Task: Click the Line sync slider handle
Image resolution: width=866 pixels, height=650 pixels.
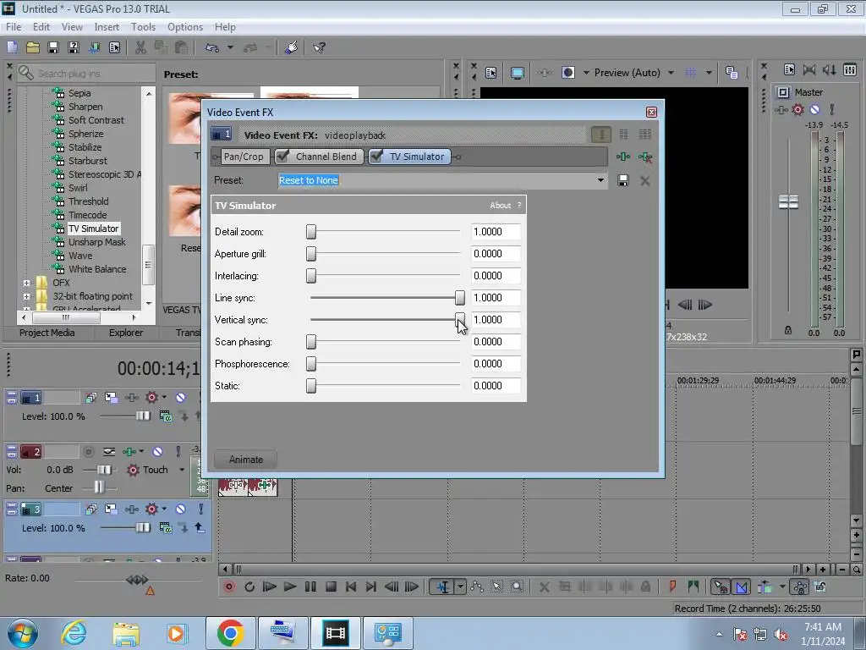Action: (x=459, y=298)
